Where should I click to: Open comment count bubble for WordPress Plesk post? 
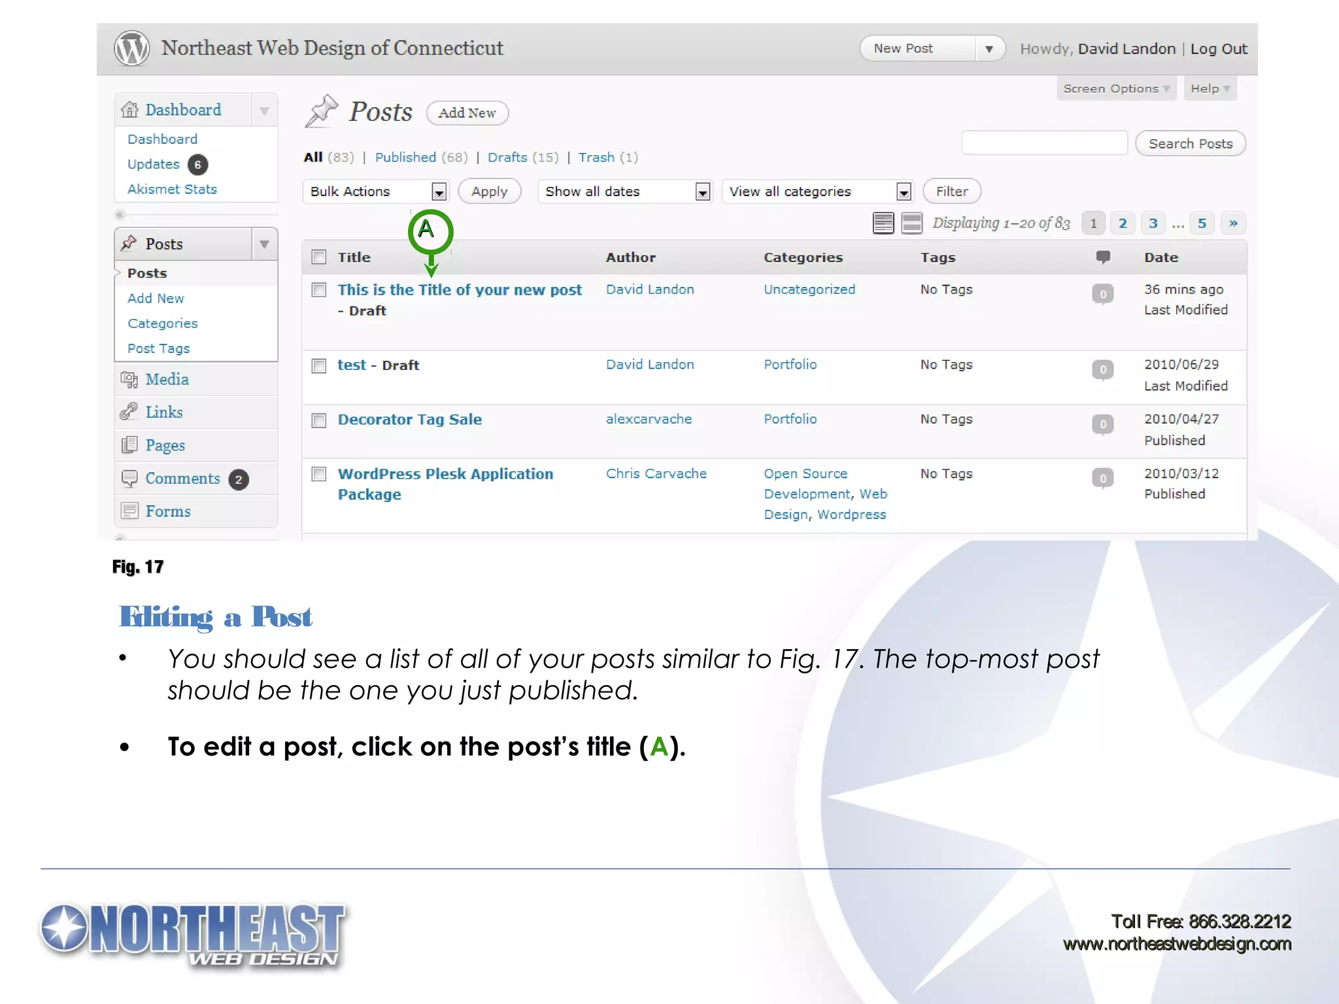point(1102,478)
